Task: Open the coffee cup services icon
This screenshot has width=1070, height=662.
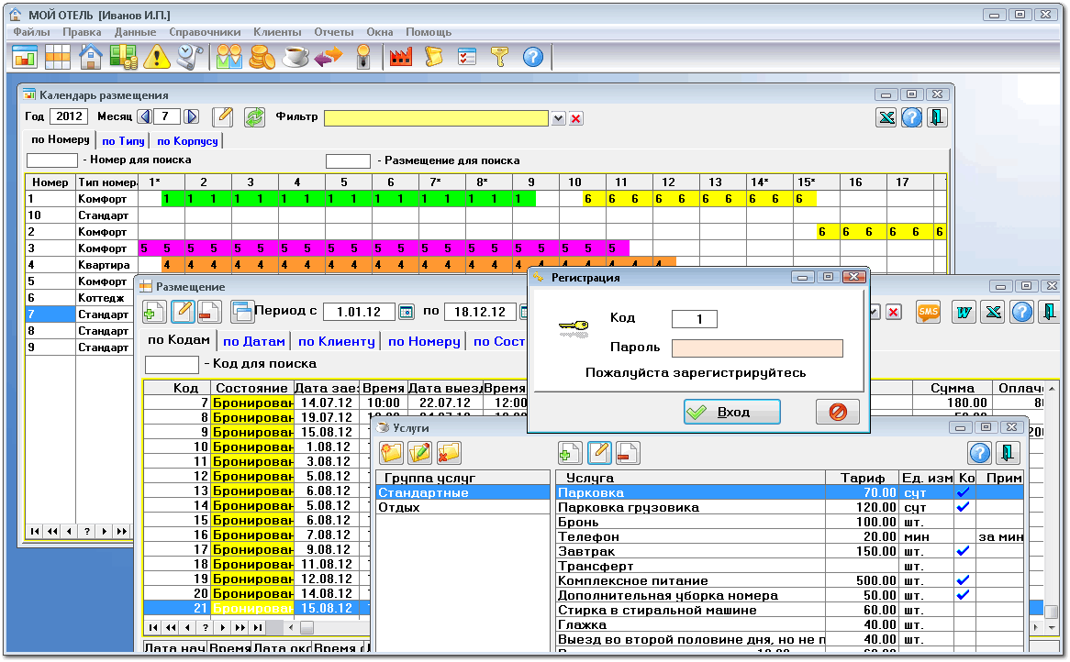Action: [295, 57]
